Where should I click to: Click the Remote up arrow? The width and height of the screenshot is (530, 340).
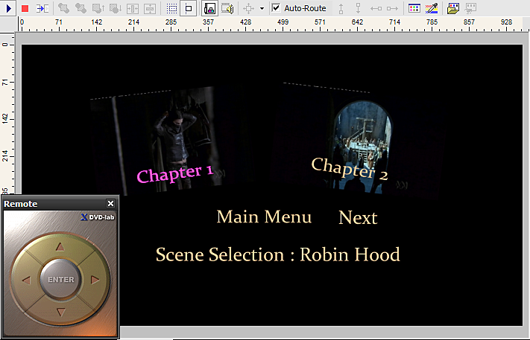click(60, 247)
